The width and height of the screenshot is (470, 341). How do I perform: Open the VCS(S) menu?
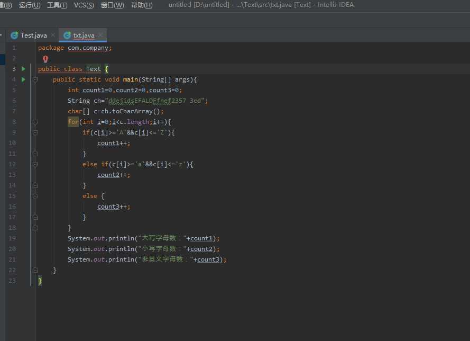(x=84, y=5)
